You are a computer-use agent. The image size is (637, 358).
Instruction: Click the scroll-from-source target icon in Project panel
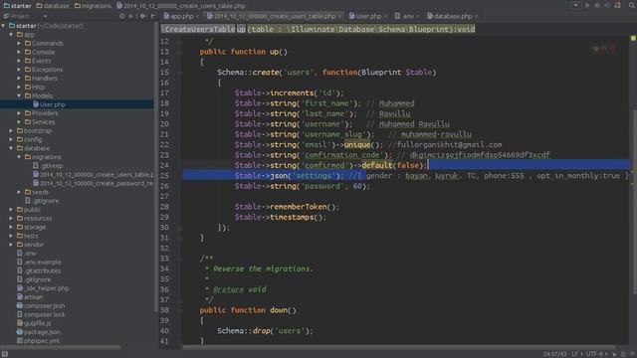pos(122,16)
